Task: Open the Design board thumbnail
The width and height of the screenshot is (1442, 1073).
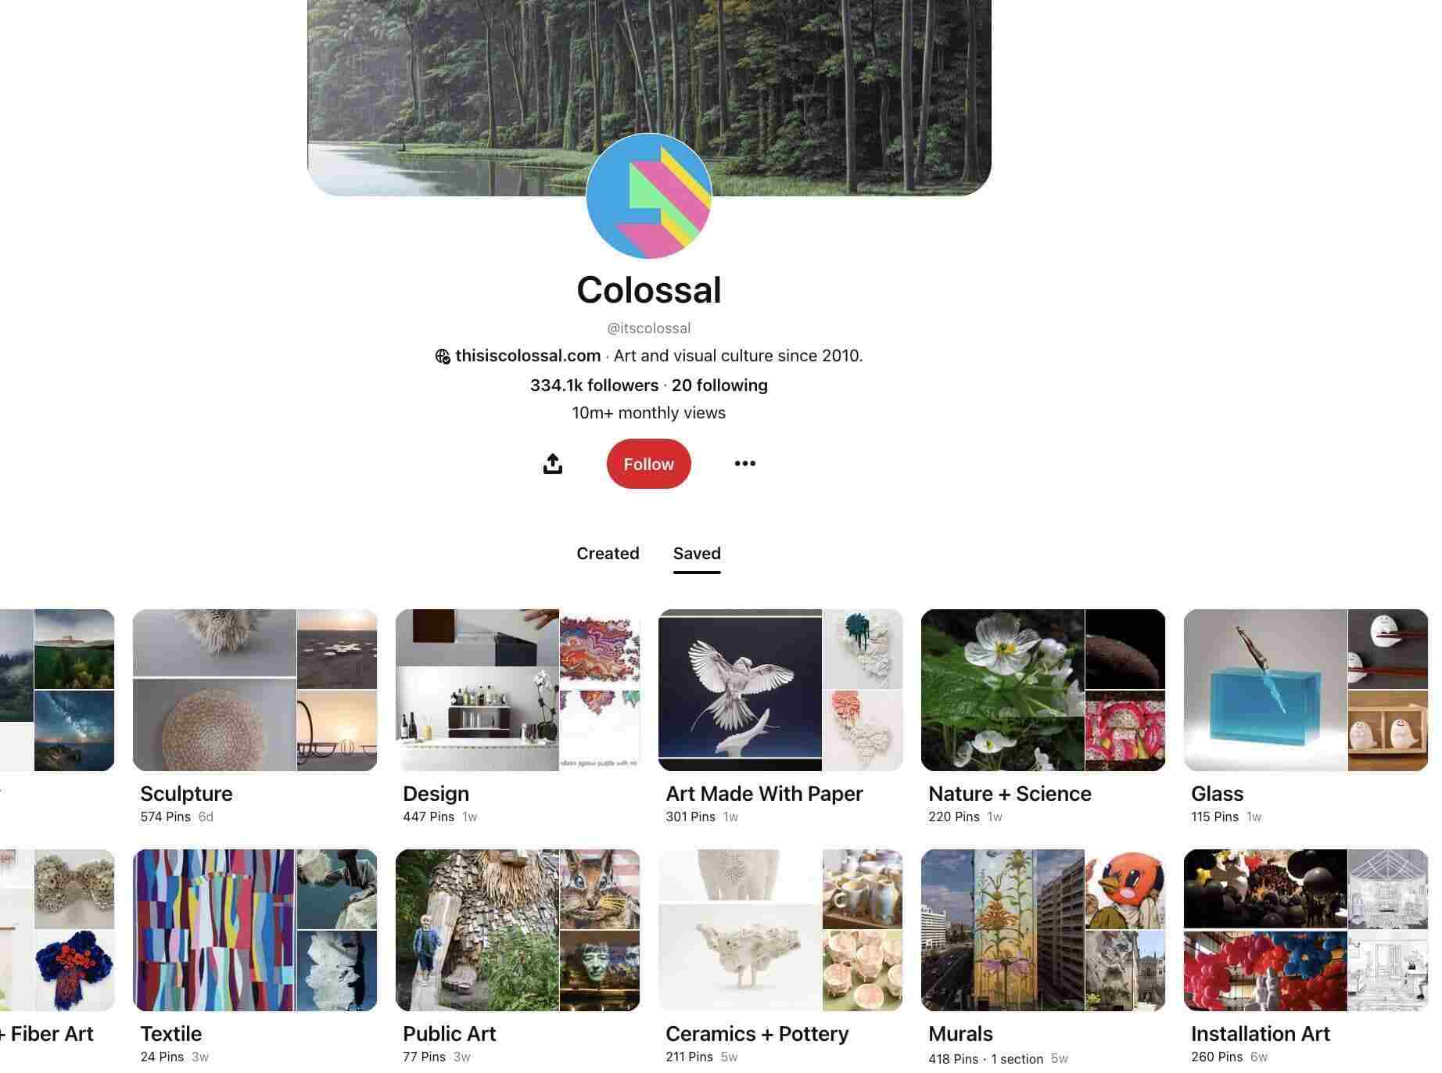Action: point(518,691)
